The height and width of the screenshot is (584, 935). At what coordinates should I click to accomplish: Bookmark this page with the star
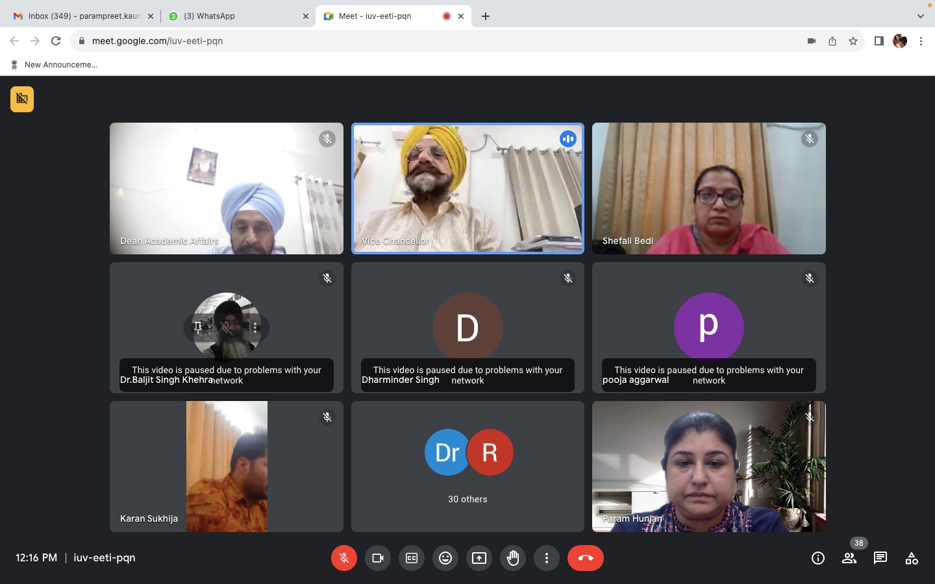853,41
